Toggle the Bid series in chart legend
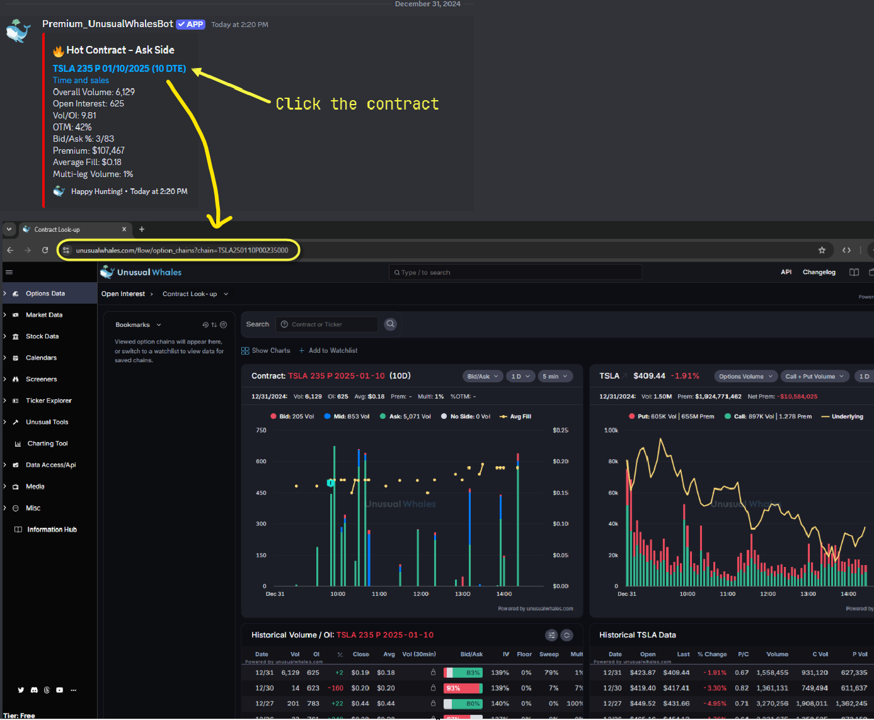The width and height of the screenshot is (874, 720). click(292, 416)
